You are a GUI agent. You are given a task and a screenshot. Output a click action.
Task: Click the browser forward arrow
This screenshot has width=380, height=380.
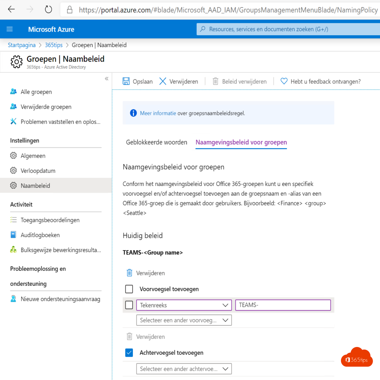click(x=30, y=9)
